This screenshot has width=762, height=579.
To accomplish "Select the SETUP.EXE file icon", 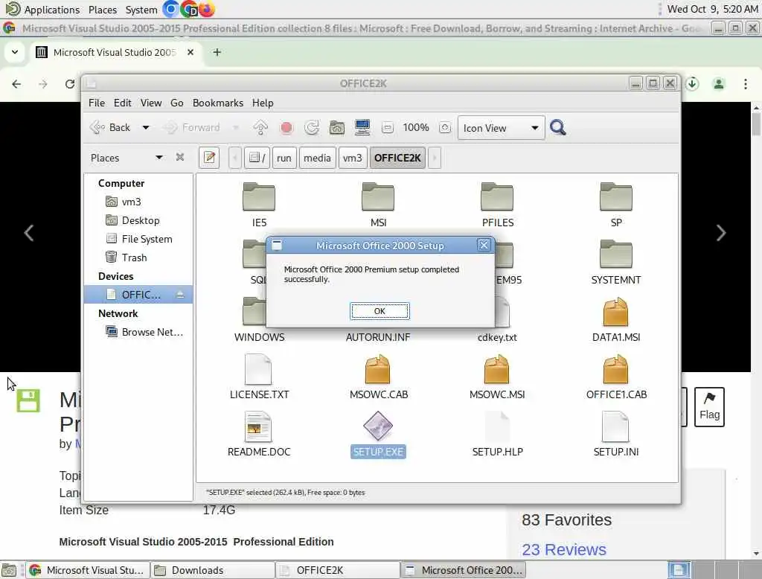I will (x=378, y=426).
